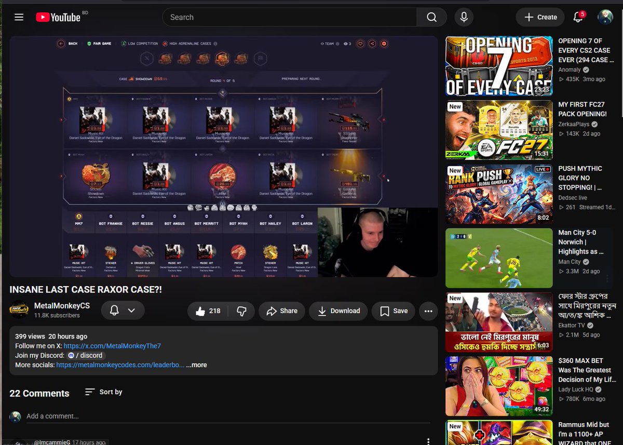Viewport: 623px width, 445px height.
Task: Open options menu for ImcammieG comment
Action: pyautogui.click(x=428, y=441)
